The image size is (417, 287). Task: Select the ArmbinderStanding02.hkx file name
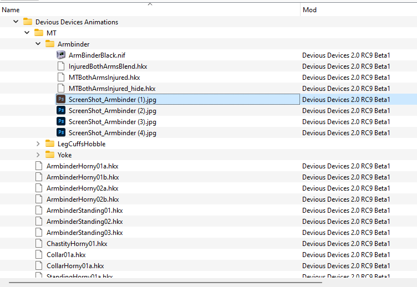pos(85,222)
